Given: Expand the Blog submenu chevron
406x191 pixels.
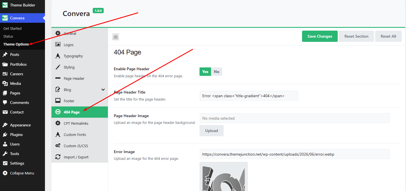Looking at the screenshot, I should pyautogui.click(x=103, y=90).
